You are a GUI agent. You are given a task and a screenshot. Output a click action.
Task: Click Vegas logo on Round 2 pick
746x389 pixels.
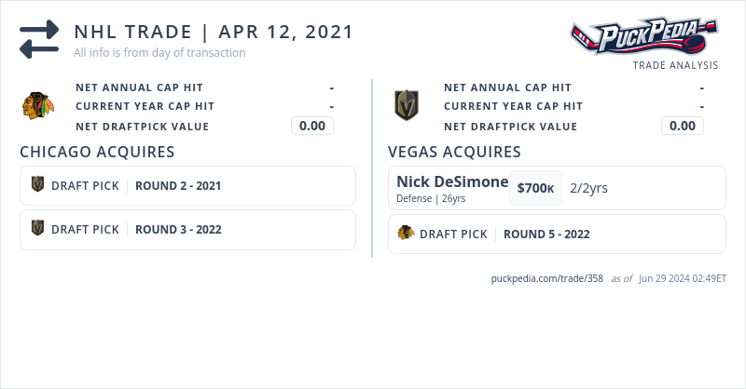click(38, 185)
